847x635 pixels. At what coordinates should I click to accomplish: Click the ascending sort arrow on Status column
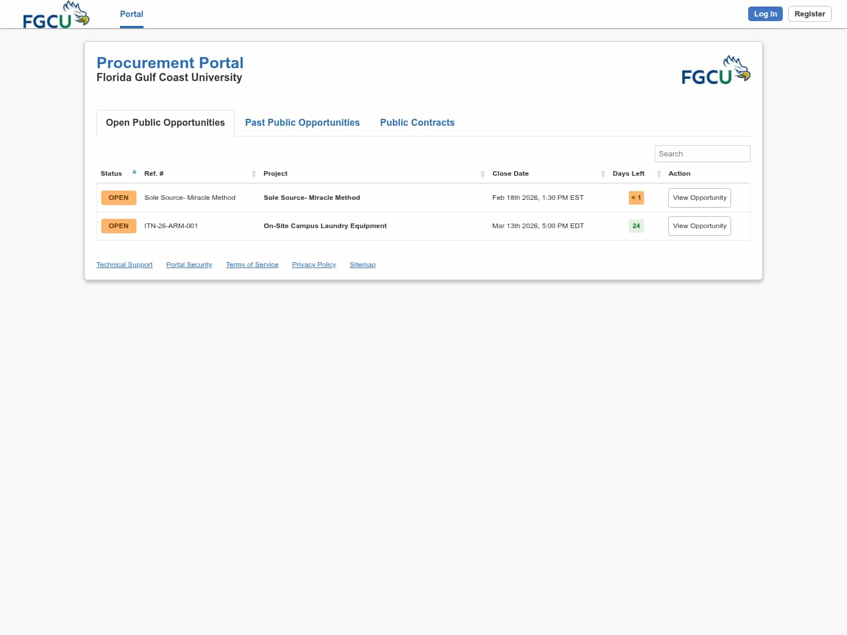coord(134,171)
